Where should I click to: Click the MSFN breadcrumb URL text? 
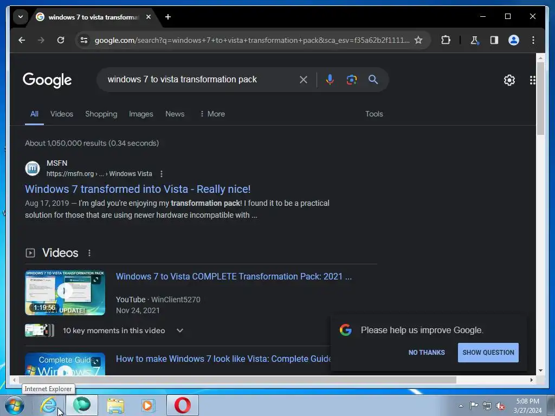(99, 174)
